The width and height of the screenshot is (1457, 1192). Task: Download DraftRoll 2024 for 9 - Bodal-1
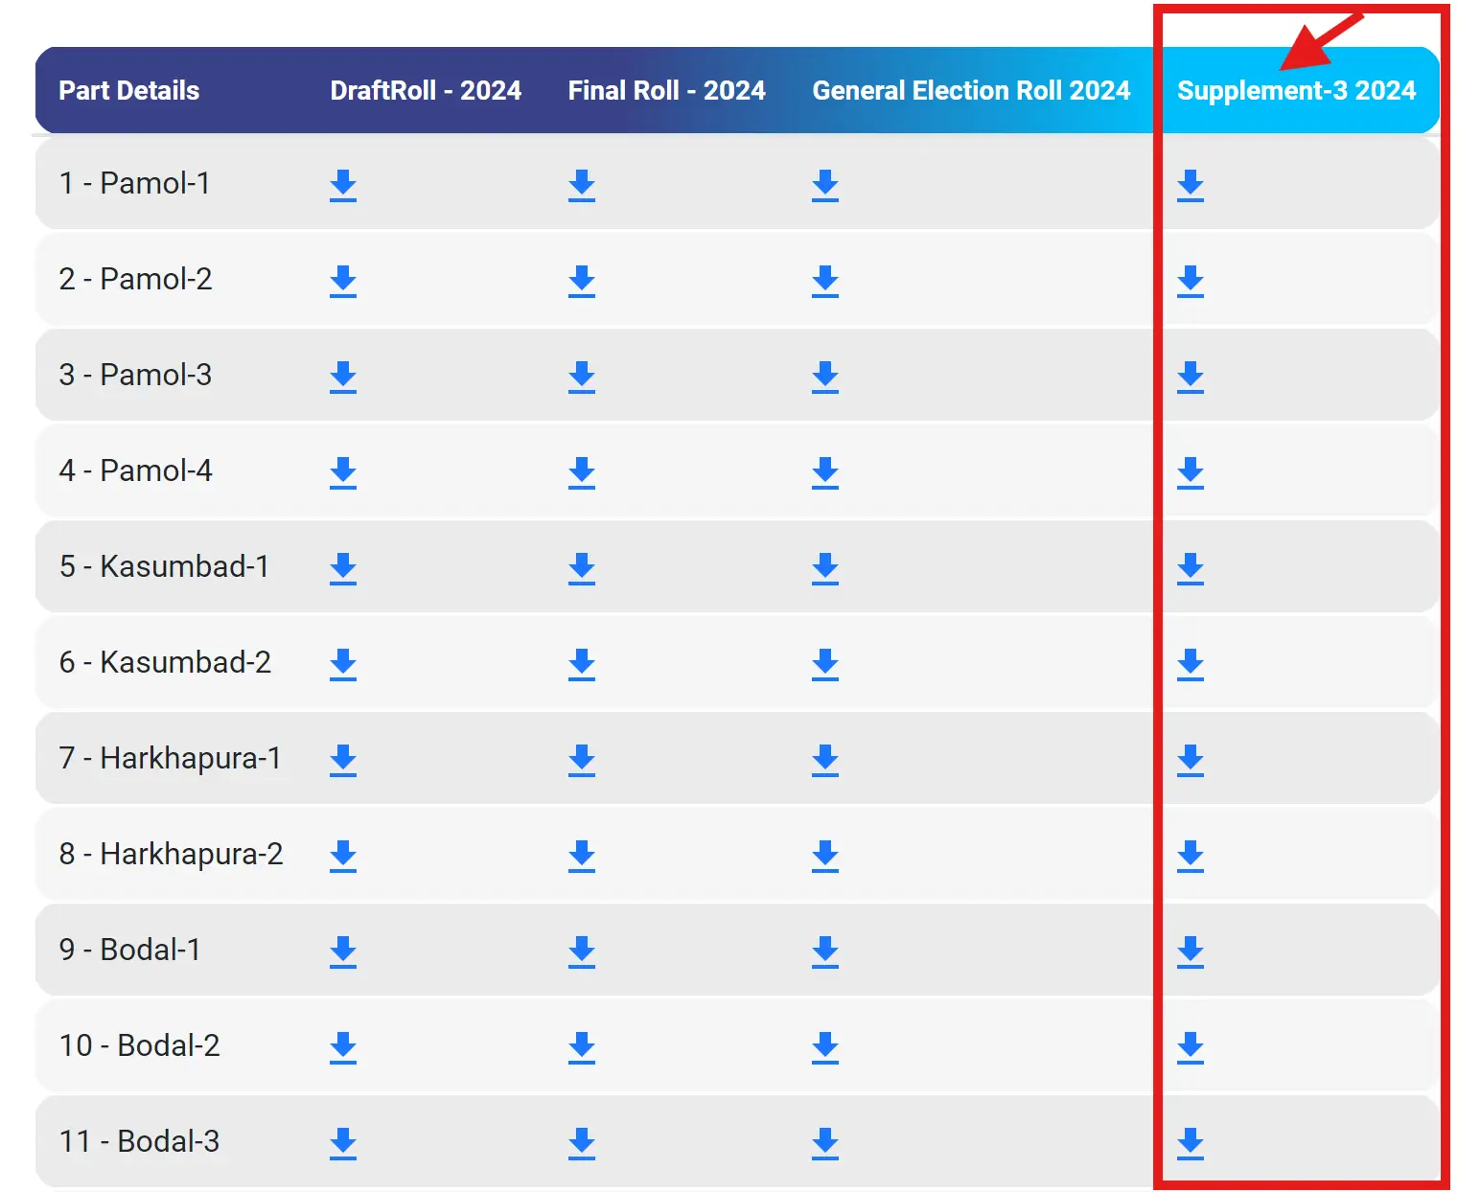343,951
